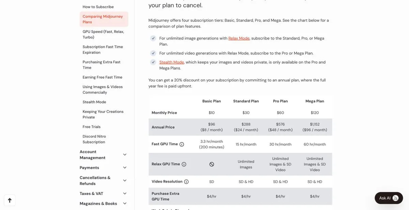409x210 pixels.
Task: Select Comparing Midjourney Plans in sidebar
Action: click(104, 19)
